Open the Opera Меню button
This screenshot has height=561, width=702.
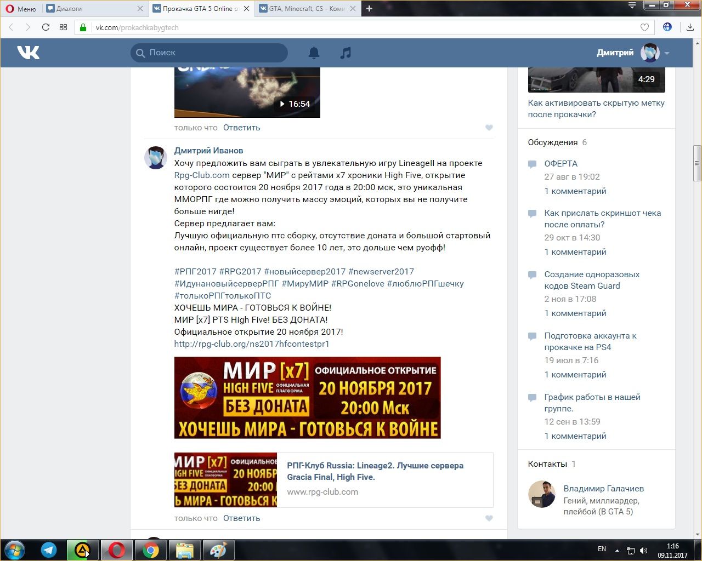coord(20,8)
